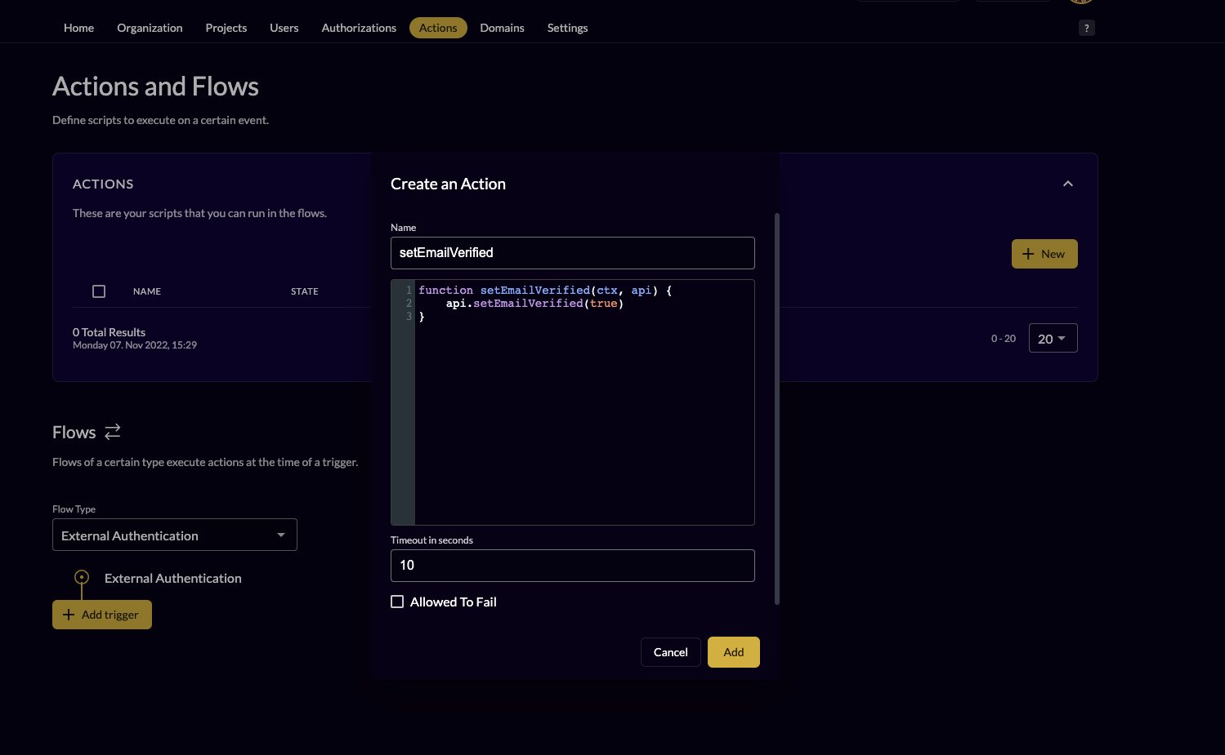Focus the action Name input field
Screen dimensions: 1225x755
click(x=572, y=253)
